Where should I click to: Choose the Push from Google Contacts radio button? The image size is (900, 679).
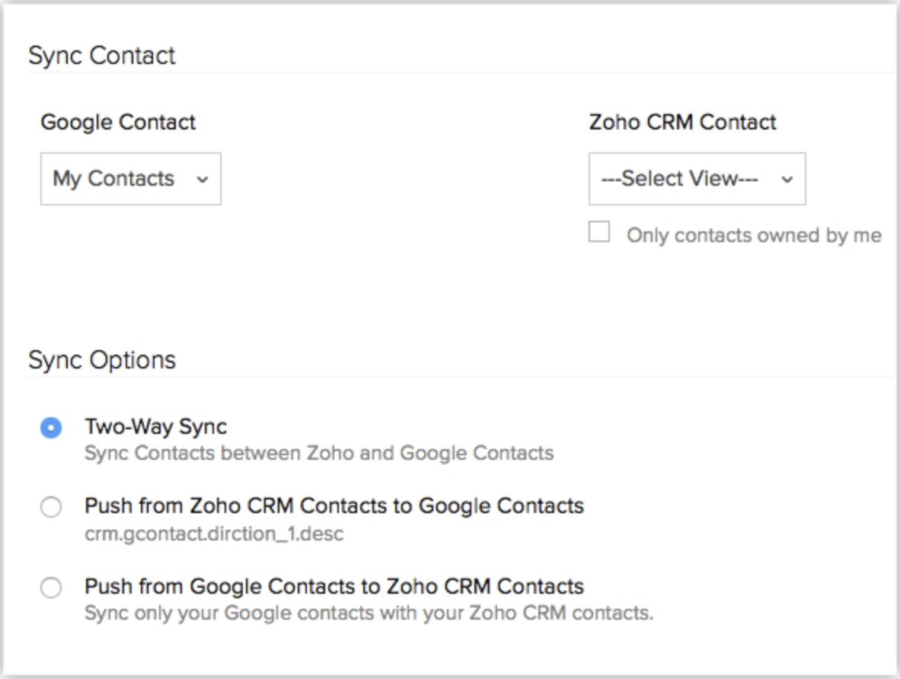point(51,588)
